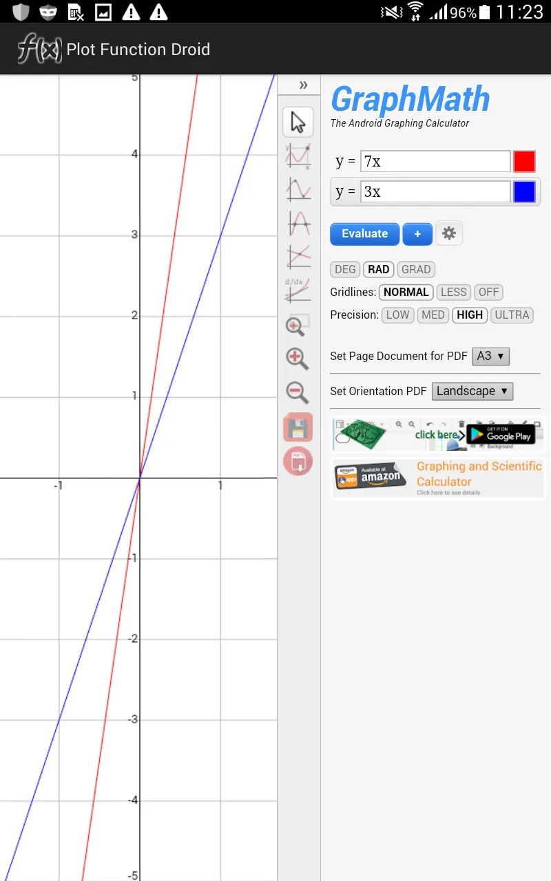Select the find roots tool

[298, 222]
